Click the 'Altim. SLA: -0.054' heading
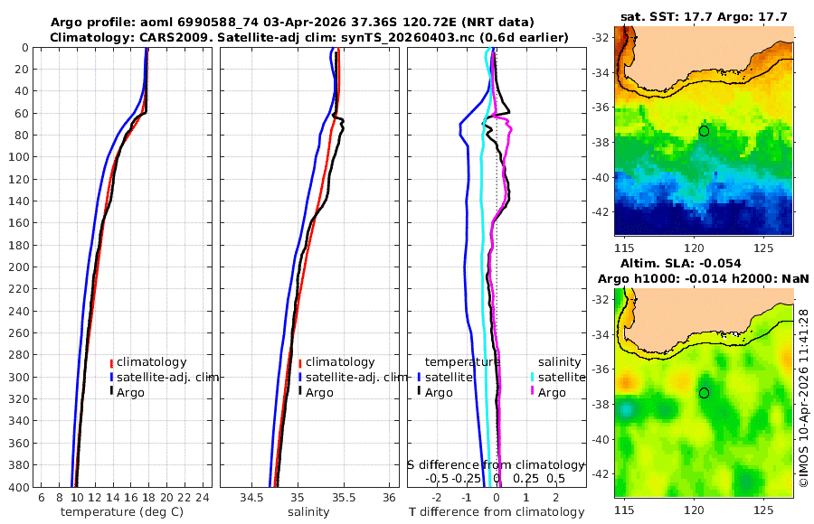 (x=680, y=263)
